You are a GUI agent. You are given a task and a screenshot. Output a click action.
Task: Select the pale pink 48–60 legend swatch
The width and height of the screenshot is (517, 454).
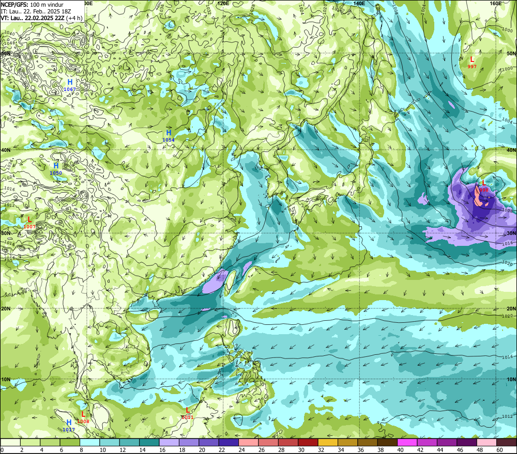[486, 443]
